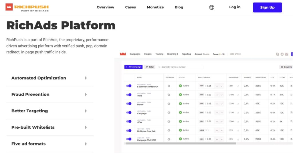Open Reporting β tab in dashboard

tap(173, 54)
